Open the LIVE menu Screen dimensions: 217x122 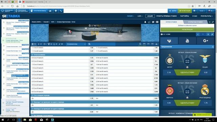coord(140,16)
